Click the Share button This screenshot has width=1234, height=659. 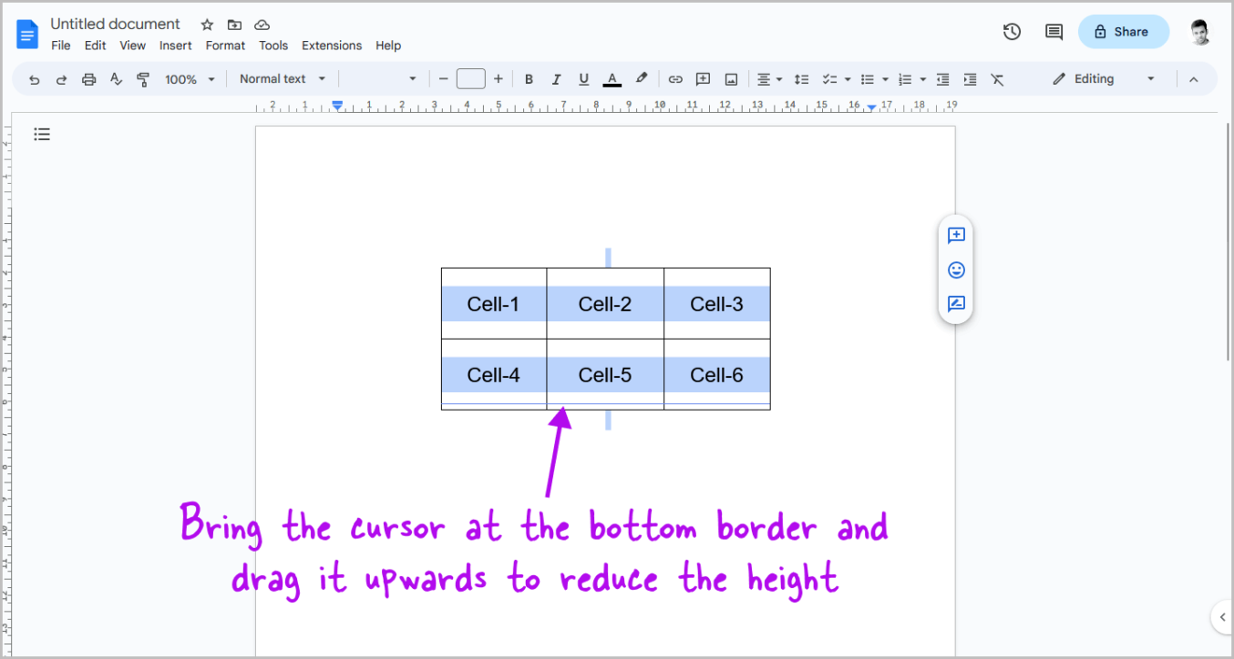click(x=1124, y=32)
